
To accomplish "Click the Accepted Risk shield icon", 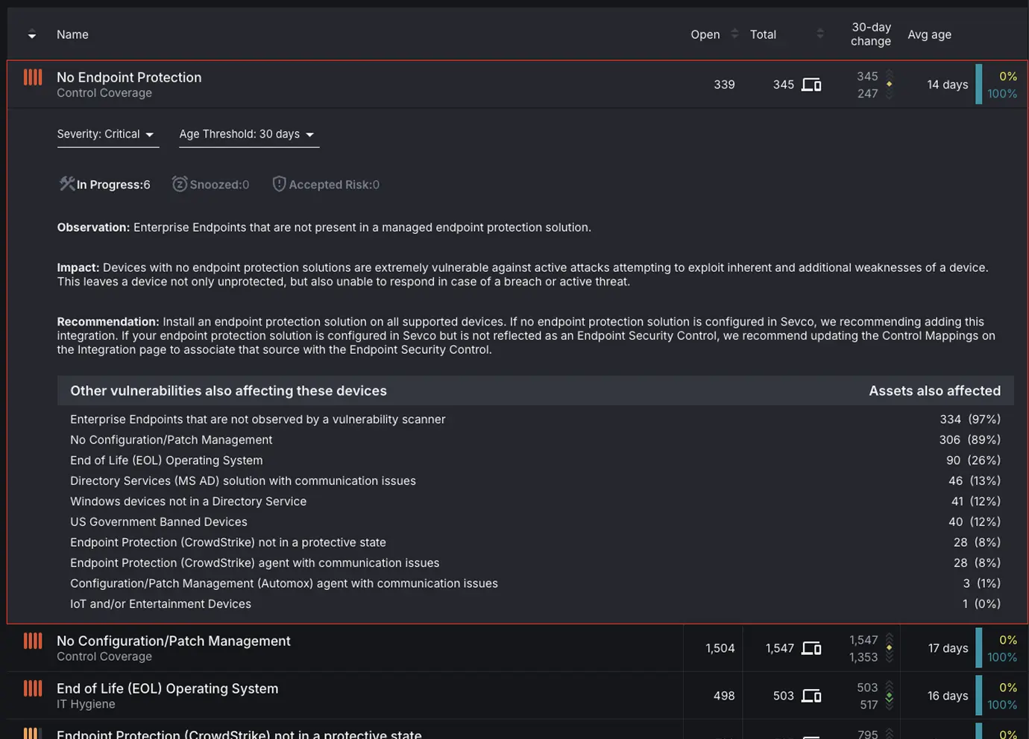I will click(279, 183).
